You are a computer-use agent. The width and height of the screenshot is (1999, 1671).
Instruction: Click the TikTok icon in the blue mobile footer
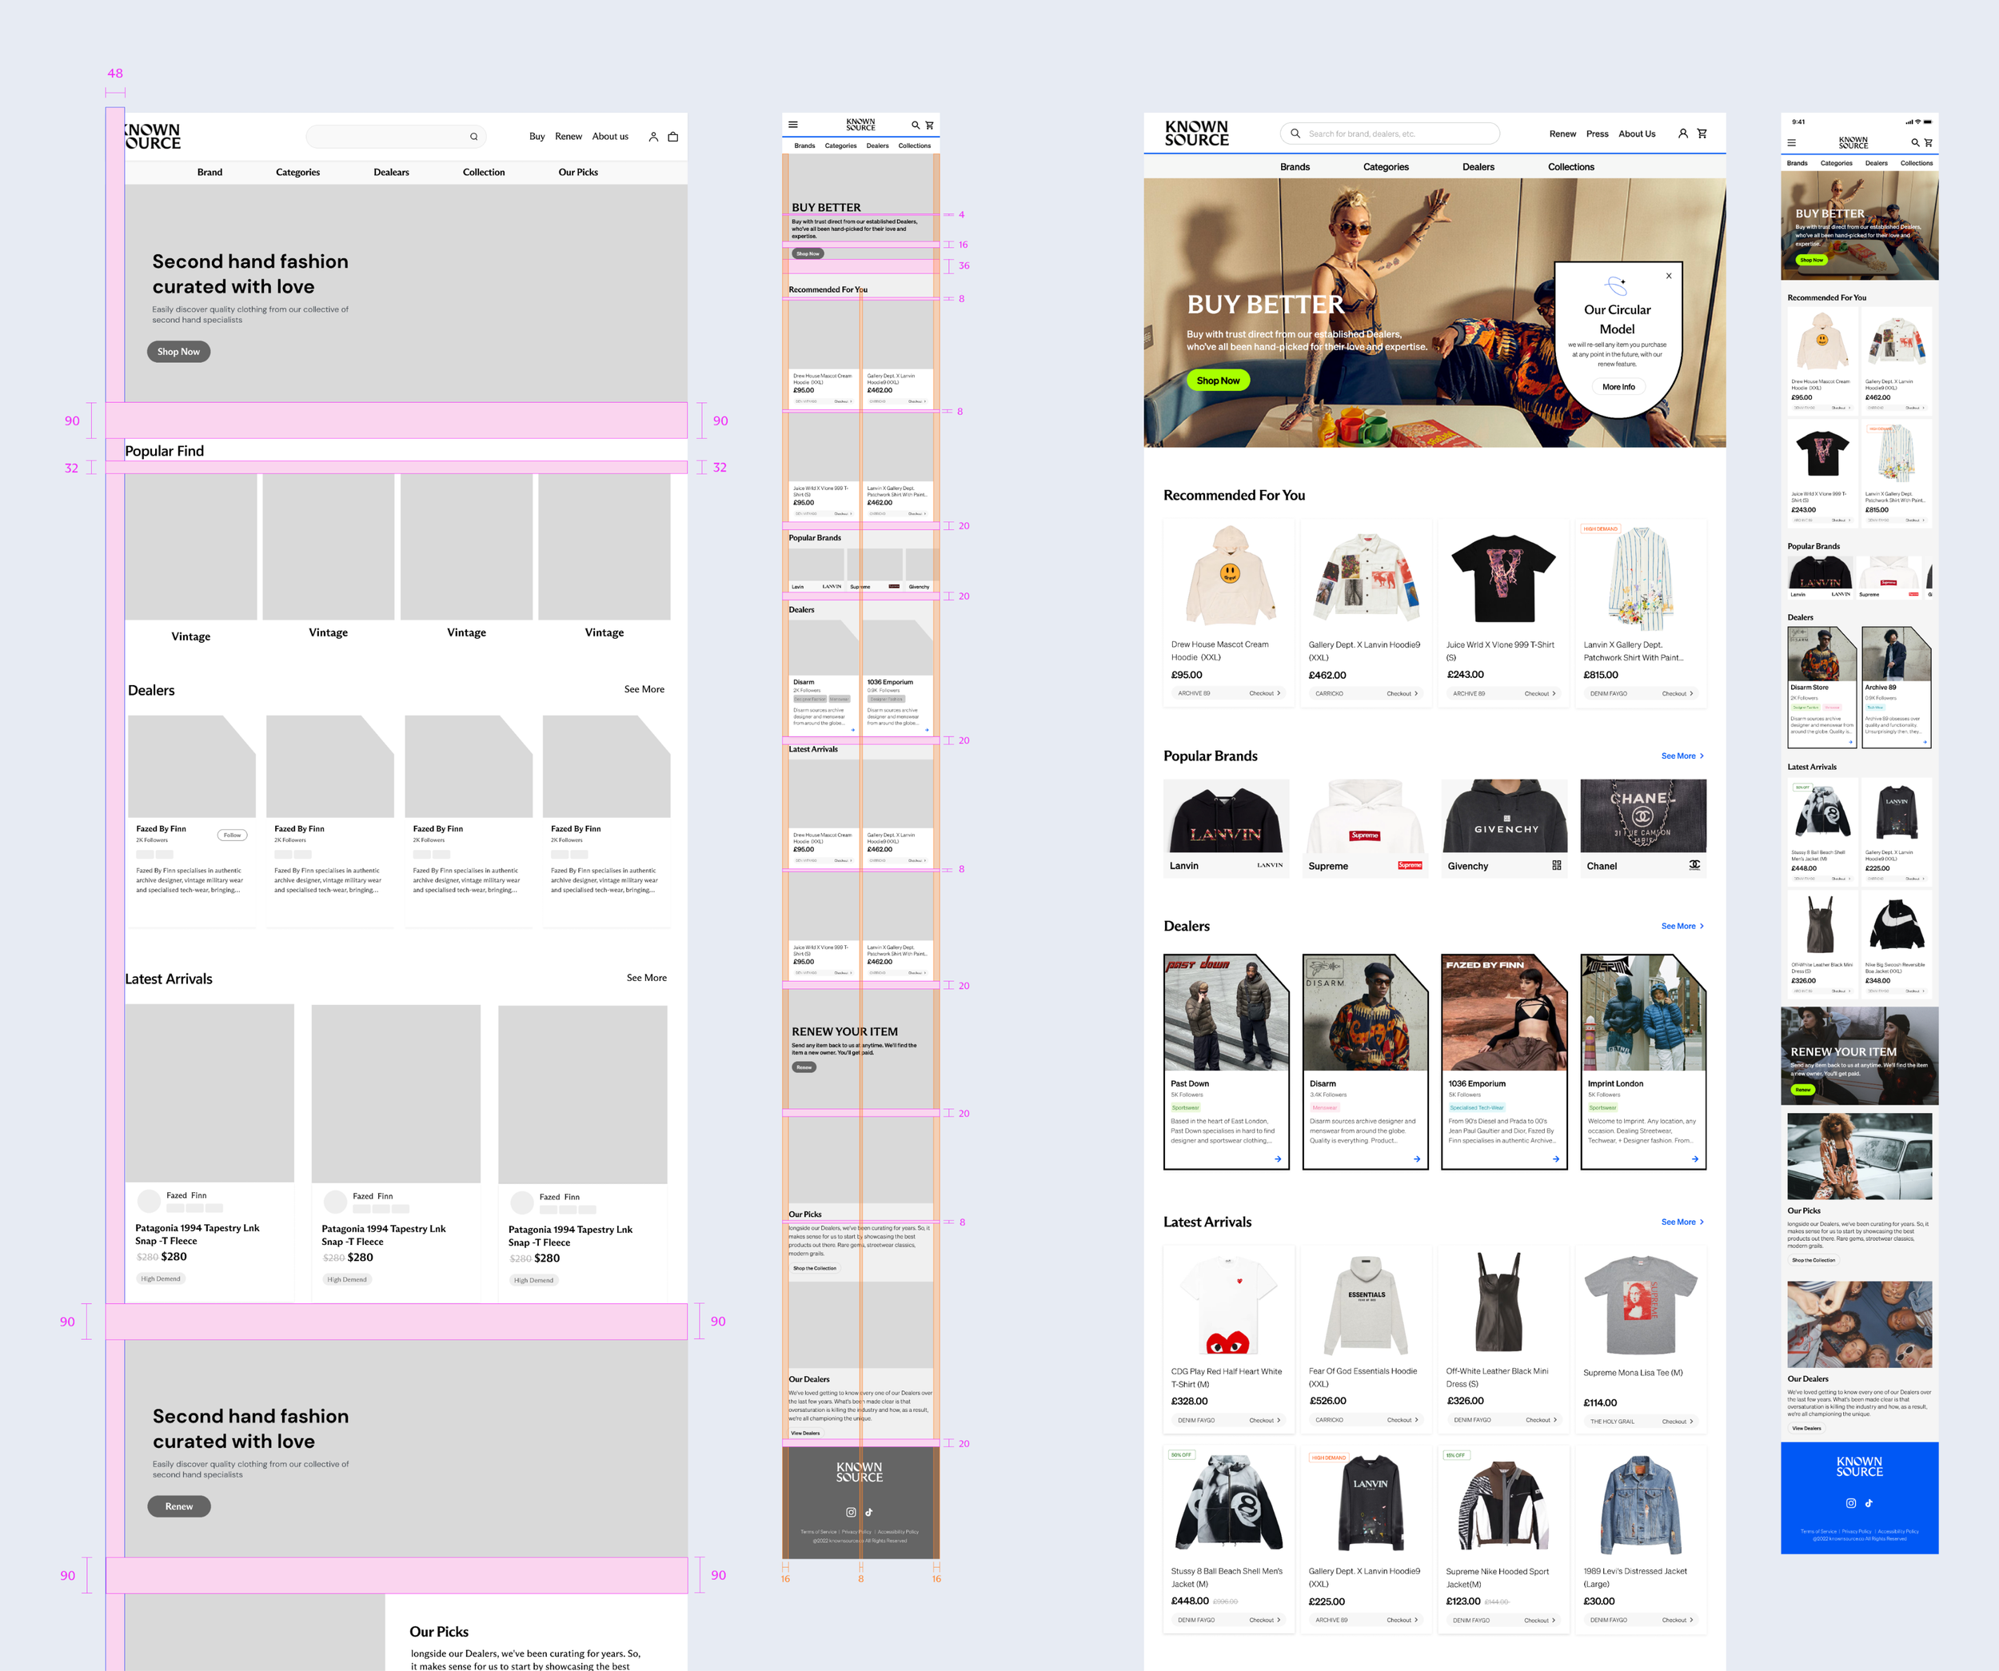click(1869, 1504)
